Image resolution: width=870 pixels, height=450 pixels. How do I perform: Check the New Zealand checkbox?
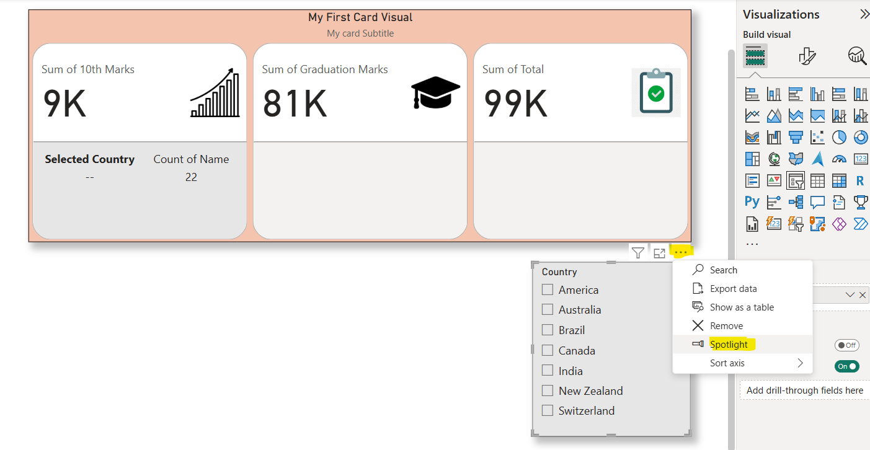(x=548, y=390)
